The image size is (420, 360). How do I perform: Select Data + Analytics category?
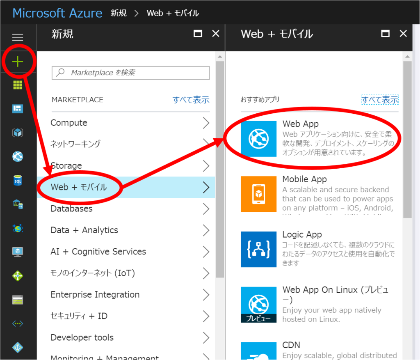[x=126, y=230]
